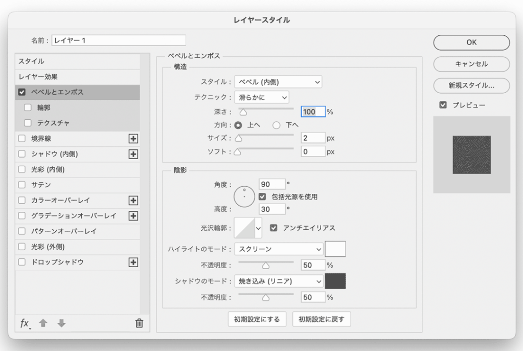
Task: Add another 境界線 effect with plus icon
Action: [x=133, y=139]
